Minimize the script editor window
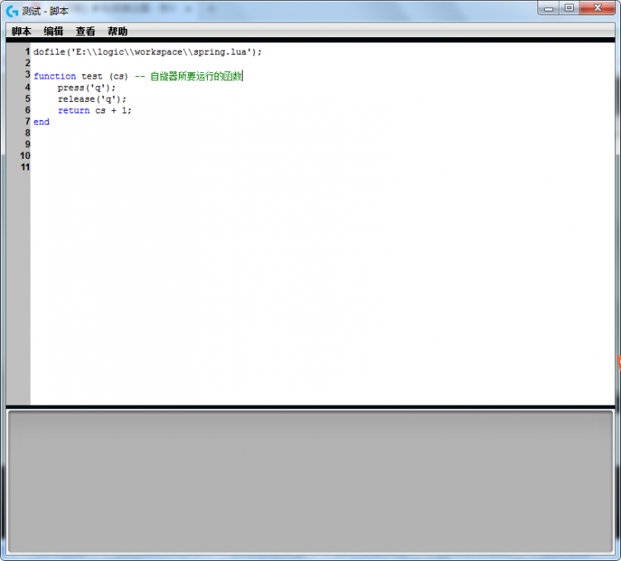621x561 pixels. pyautogui.click(x=549, y=8)
